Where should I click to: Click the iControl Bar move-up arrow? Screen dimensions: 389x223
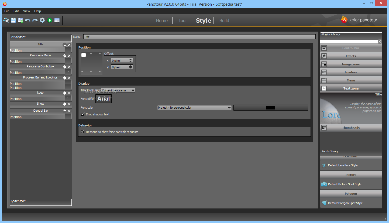click(65, 111)
